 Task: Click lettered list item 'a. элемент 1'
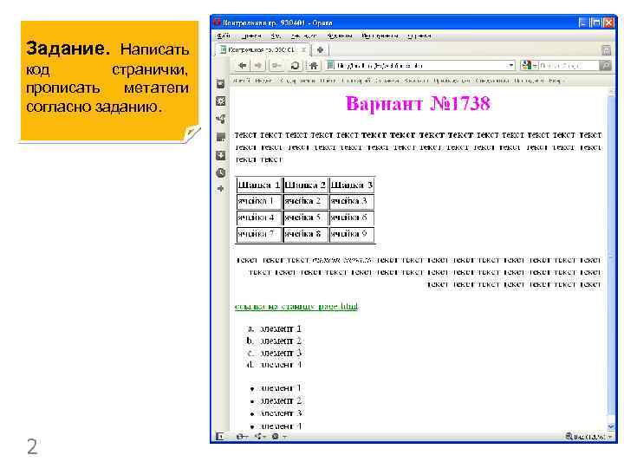274,328
